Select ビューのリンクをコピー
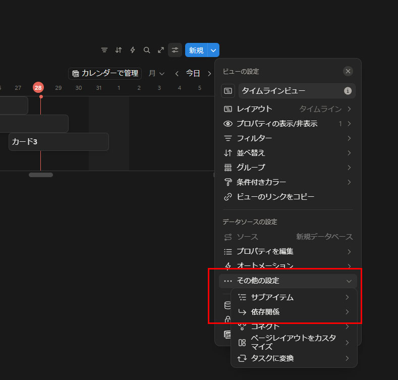Image resolution: width=398 pixels, height=380 pixels. (x=275, y=196)
